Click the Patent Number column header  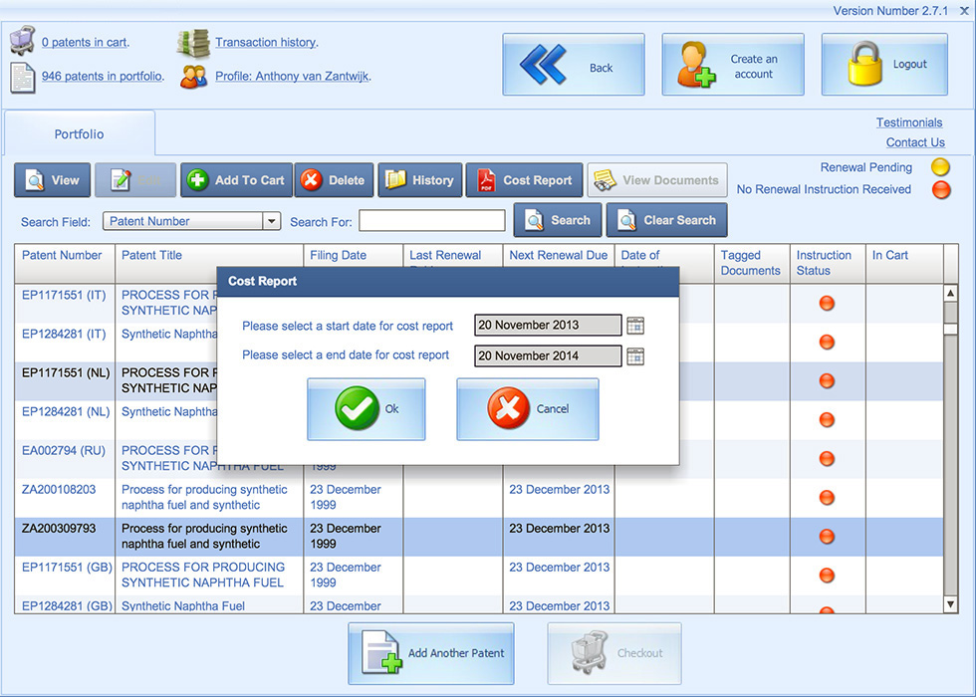[65, 263]
